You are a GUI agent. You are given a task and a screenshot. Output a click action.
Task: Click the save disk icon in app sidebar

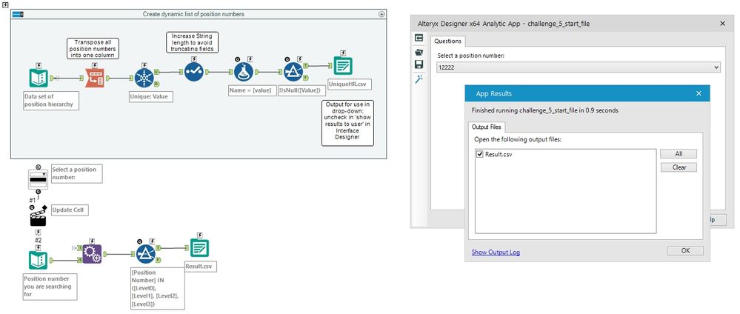pos(419,64)
